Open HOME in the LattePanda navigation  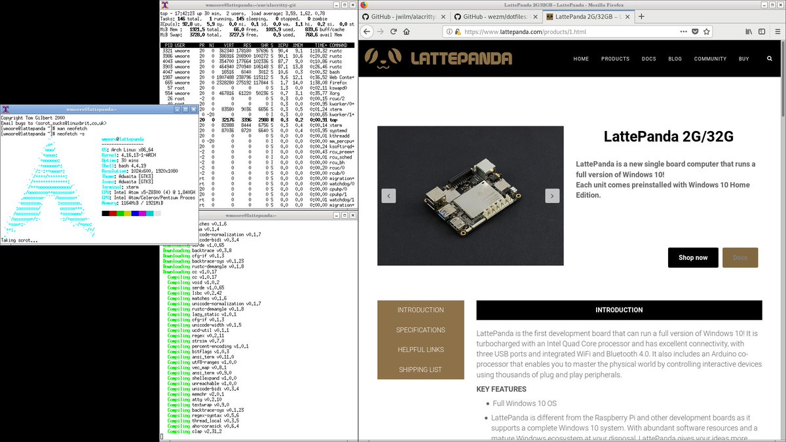tap(581, 59)
